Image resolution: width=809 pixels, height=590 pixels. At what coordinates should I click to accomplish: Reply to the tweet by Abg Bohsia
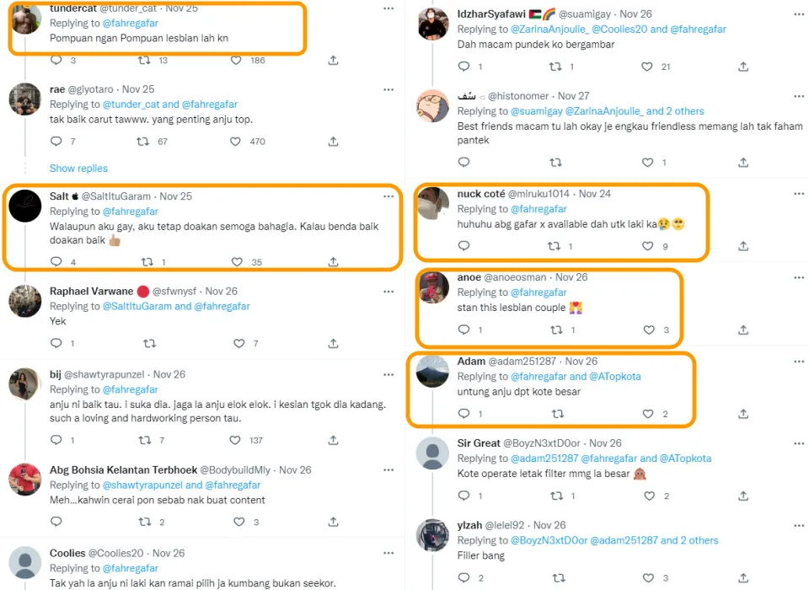[x=56, y=523]
